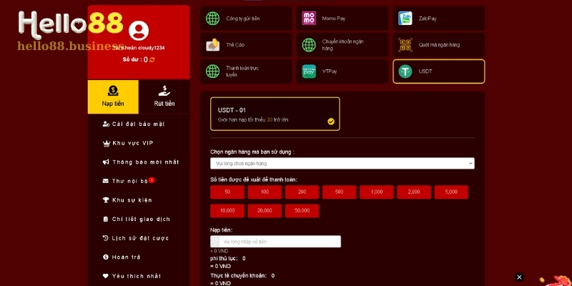
Task: Open Lịch sử đặt cược menu item
Action: [139, 238]
